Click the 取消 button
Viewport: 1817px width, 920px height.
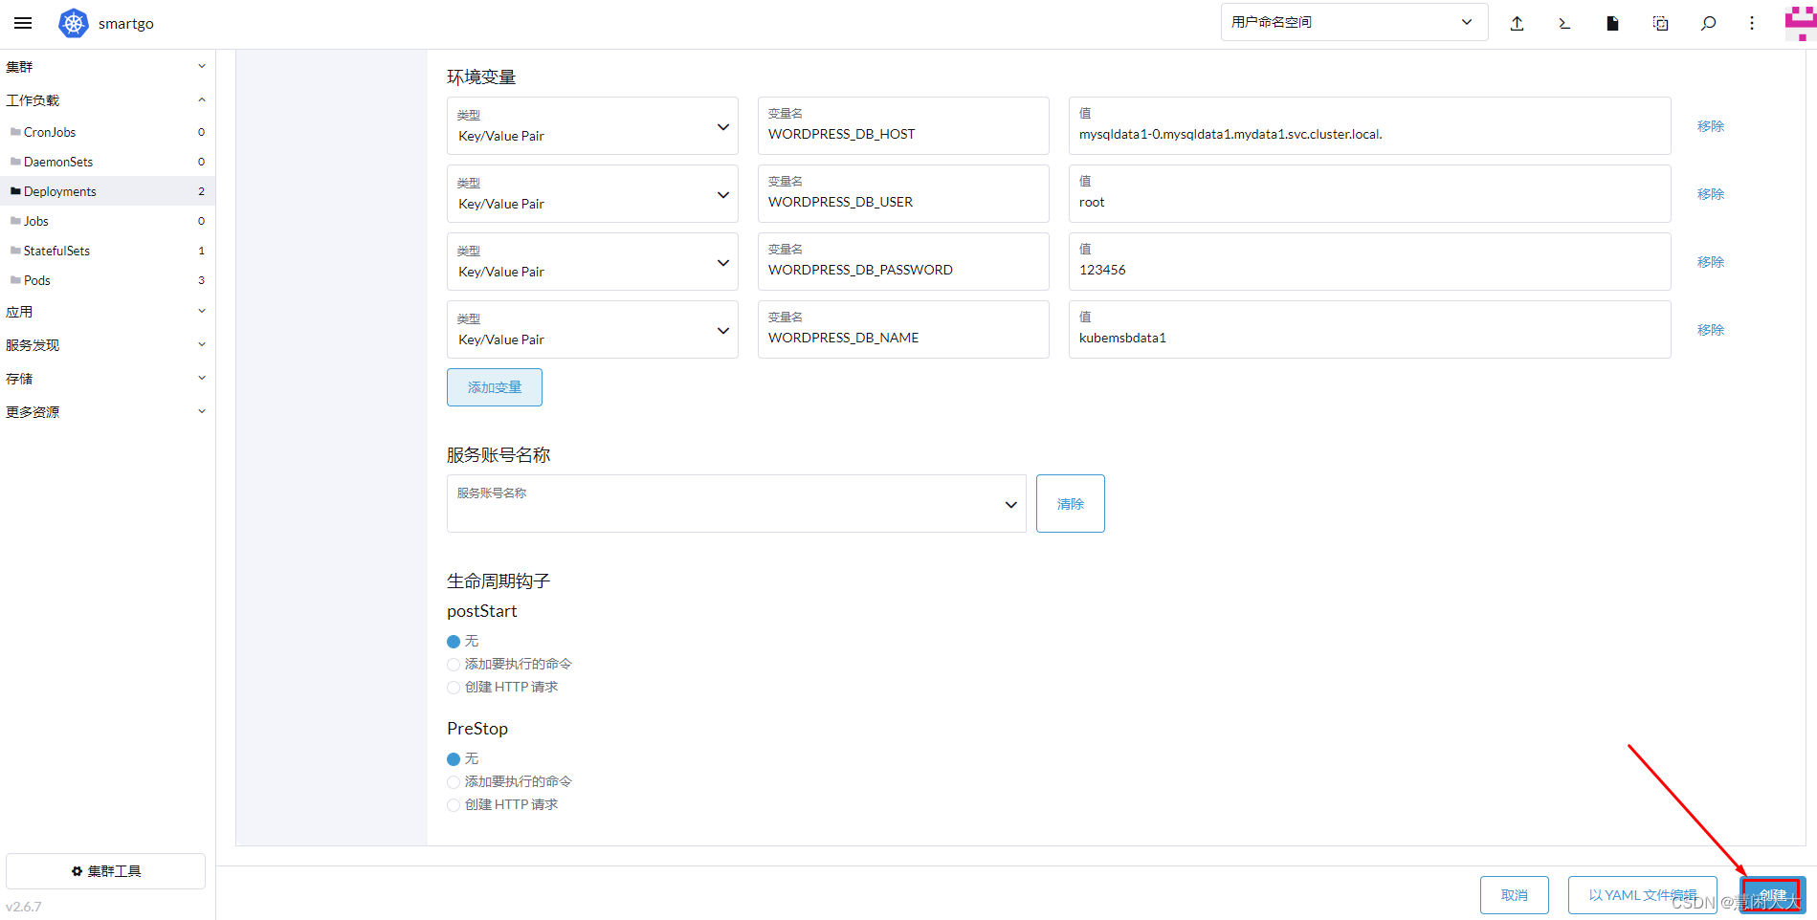[x=1515, y=895]
